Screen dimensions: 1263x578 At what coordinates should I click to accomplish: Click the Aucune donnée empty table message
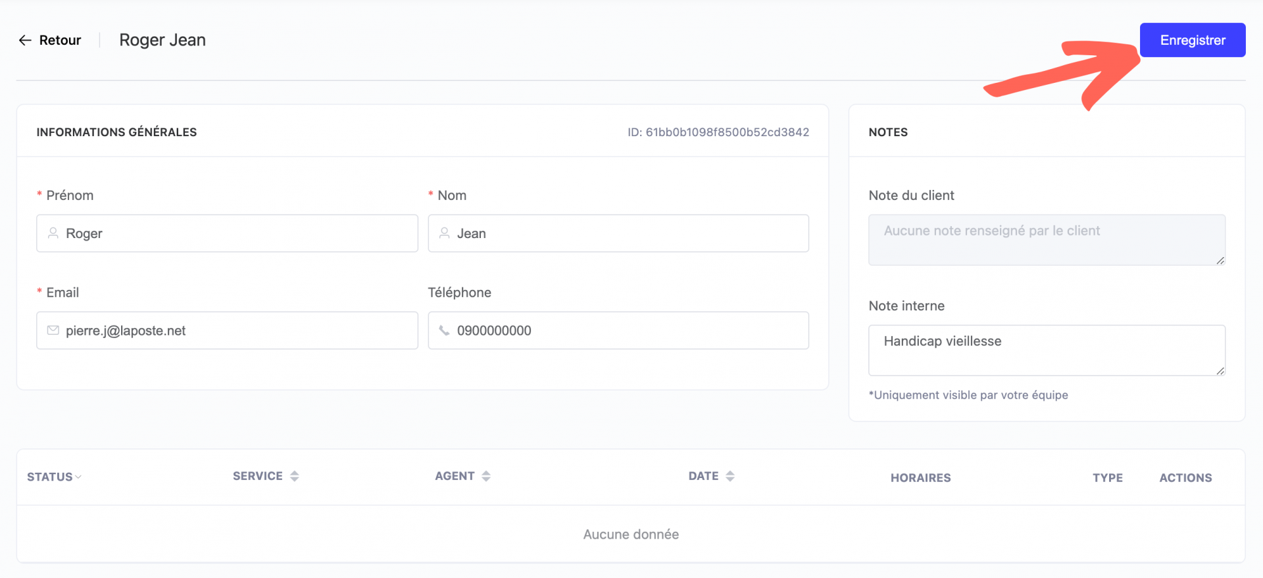tap(631, 535)
